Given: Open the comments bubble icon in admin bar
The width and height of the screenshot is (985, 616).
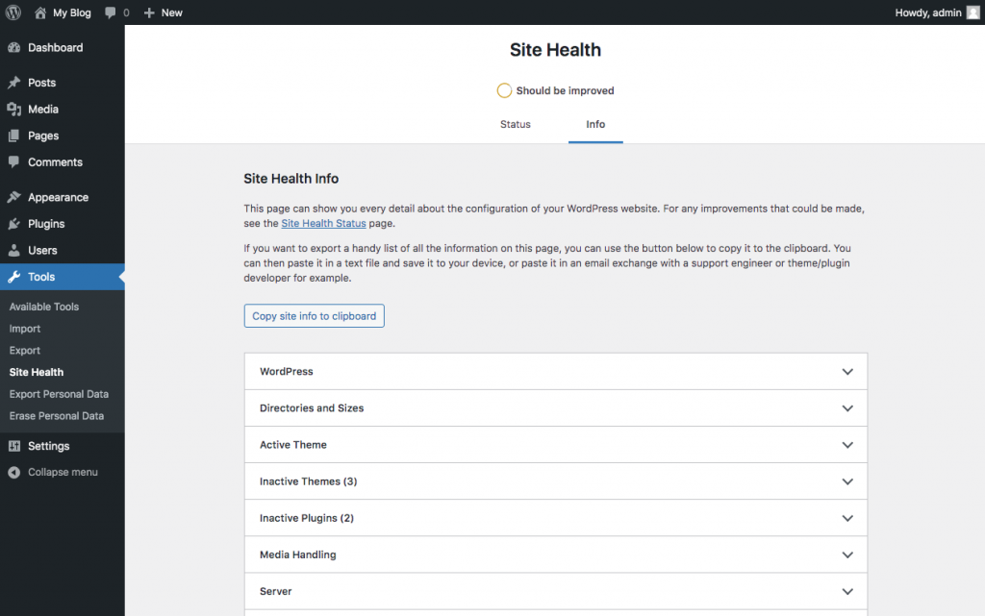Looking at the screenshot, I should click(111, 12).
